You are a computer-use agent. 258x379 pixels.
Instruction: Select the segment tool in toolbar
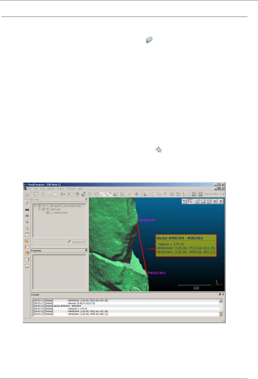coord(56,194)
